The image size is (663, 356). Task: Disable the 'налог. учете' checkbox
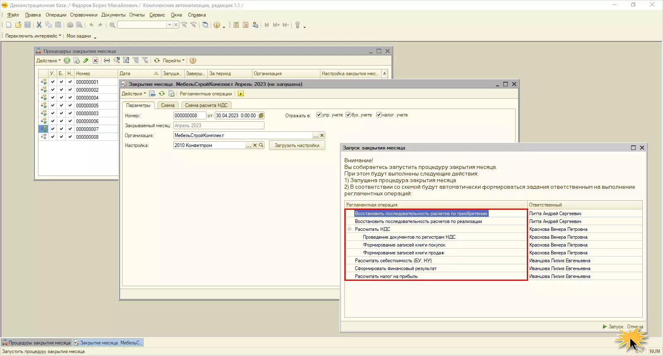[379, 115]
